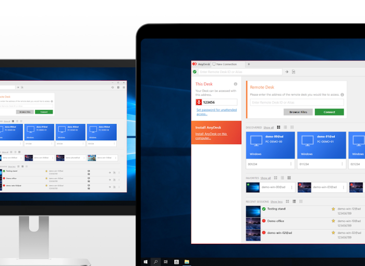Click Show all next to Favorites on laptop
Viewport: 365px width, 266px height.
tap(265, 178)
